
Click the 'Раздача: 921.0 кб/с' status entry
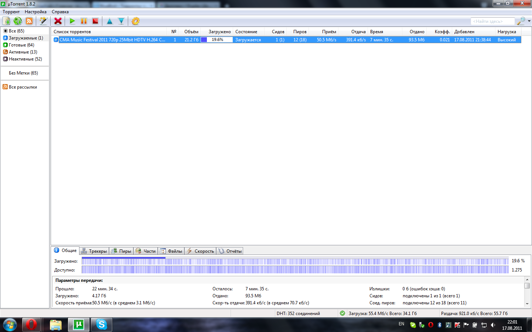(x=474, y=314)
